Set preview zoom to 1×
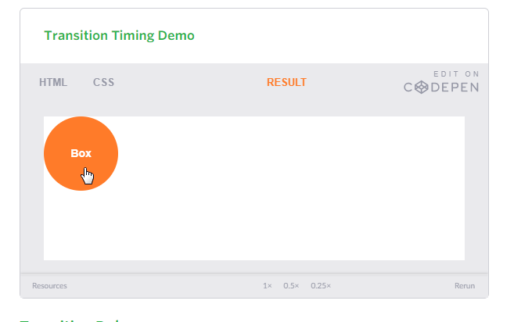The width and height of the screenshot is (532, 322). 268,286
